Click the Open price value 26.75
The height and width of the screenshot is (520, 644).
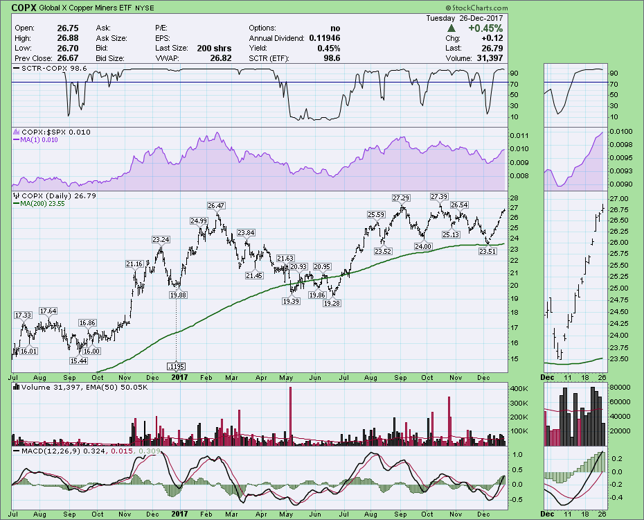pyautogui.click(x=68, y=28)
